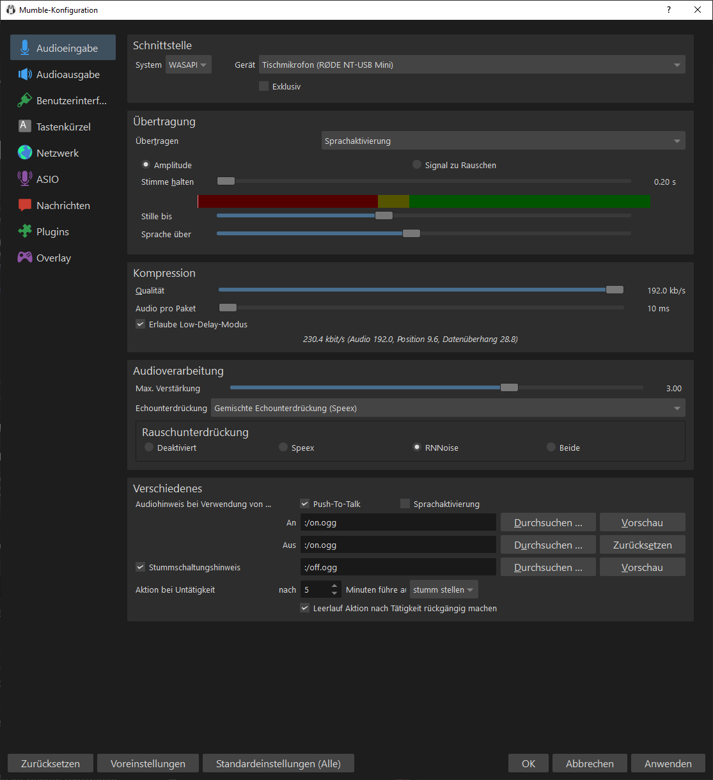Open the Audioausgabe settings page
The image size is (713, 780).
63,74
